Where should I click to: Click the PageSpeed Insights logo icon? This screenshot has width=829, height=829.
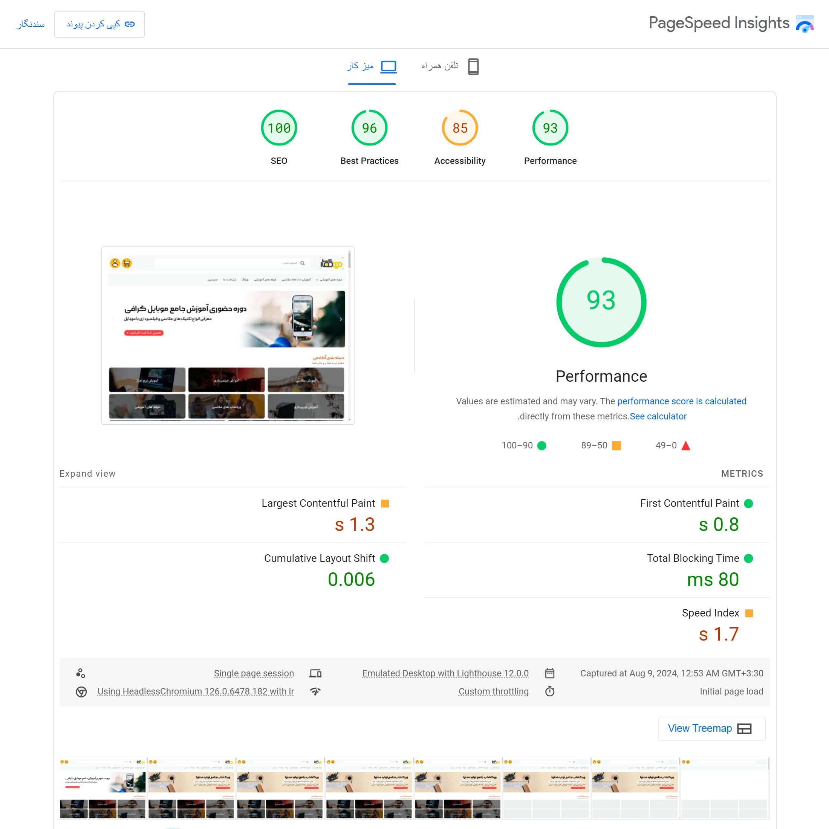click(805, 24)
